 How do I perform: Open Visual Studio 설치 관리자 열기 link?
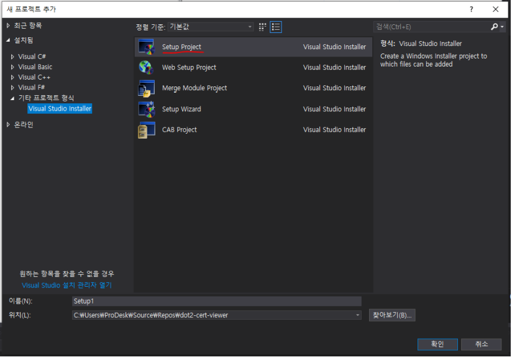point(66,285)
